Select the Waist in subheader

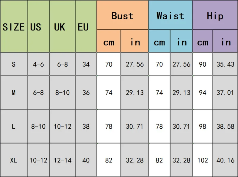(x=181, y=42)
